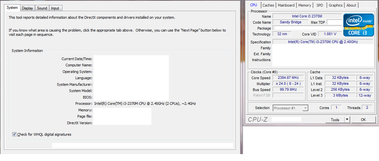Click the OK button in CPU-Z
Viewport: 379px width, 161px height.
(x=363, y=120)
